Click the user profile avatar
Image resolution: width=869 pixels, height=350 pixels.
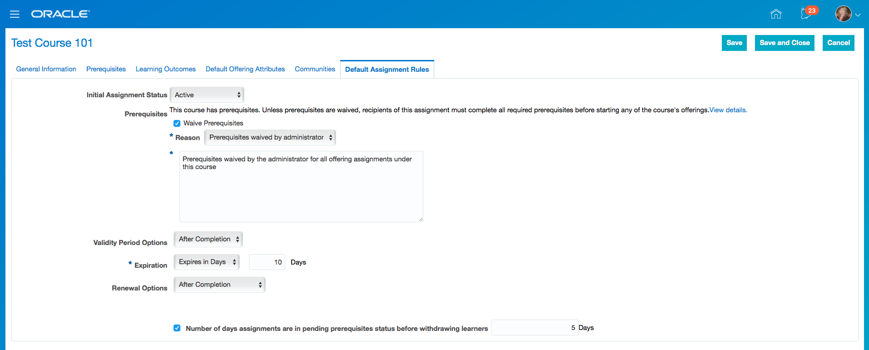(x=844, y=14)
